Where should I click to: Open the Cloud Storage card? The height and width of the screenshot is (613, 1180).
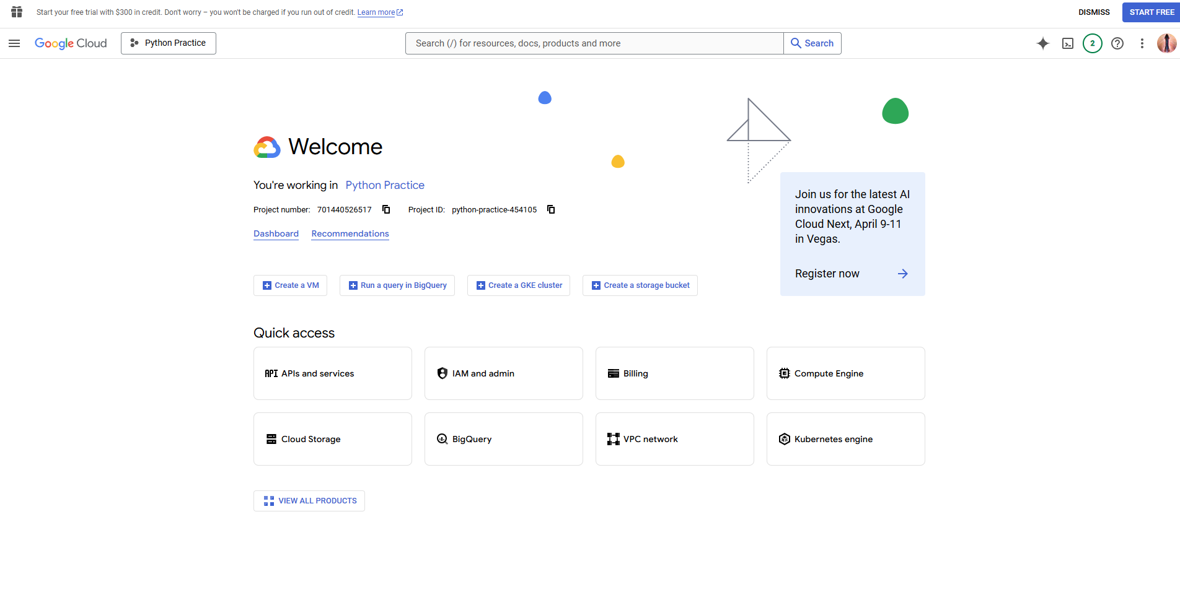click(x=333, y=439)
